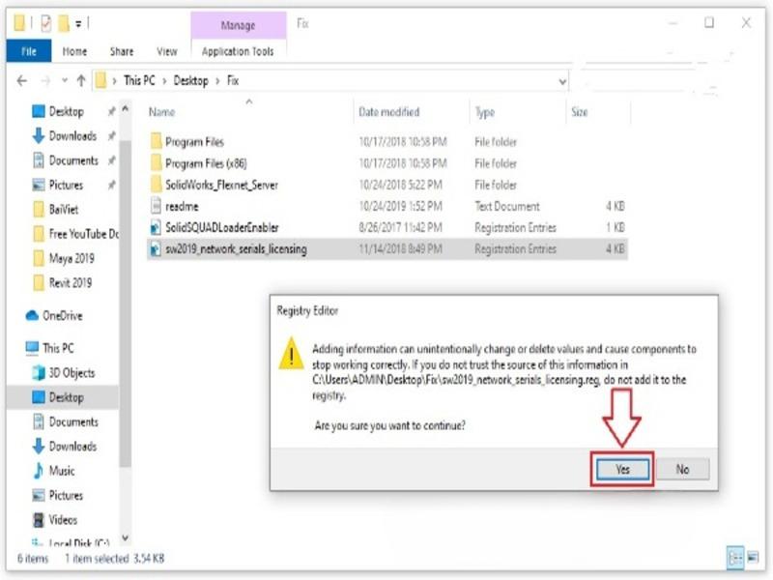Click the SolidSQUADLoaderEnabler file name

222,227
